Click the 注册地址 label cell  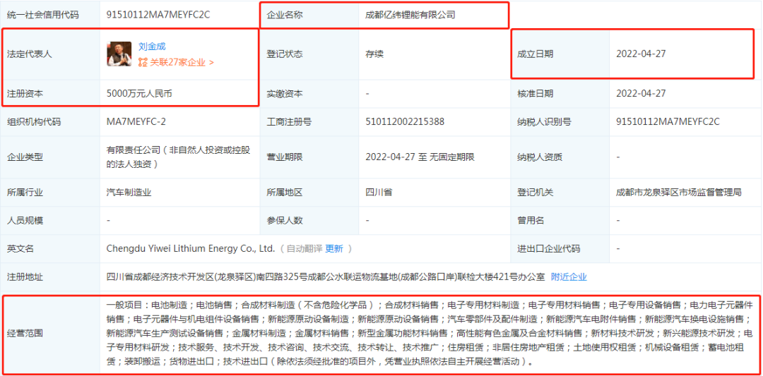coord(52,277)
